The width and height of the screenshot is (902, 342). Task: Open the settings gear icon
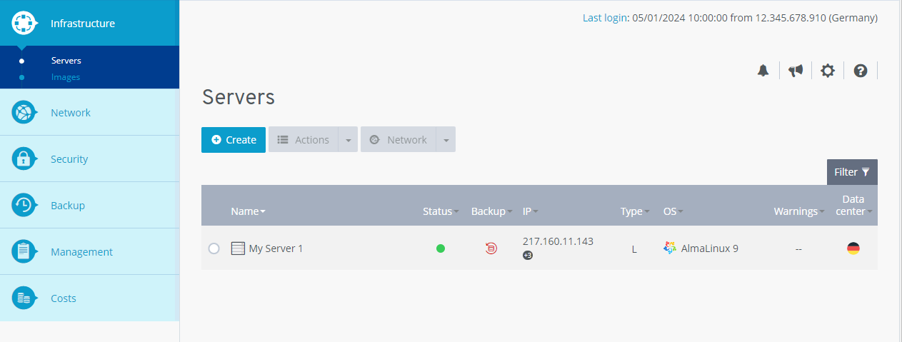click(828, 70)
